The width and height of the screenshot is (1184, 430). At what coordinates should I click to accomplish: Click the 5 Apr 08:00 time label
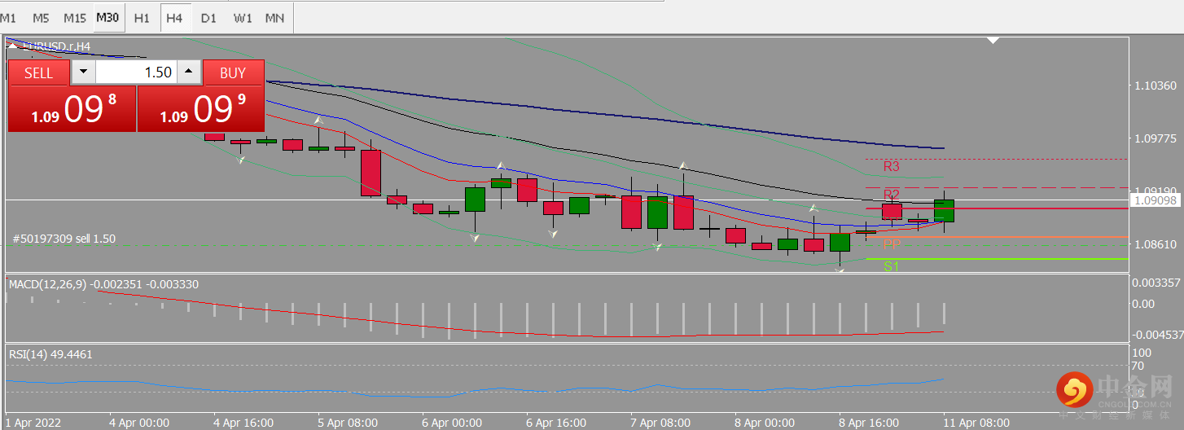tap(348, 423)
